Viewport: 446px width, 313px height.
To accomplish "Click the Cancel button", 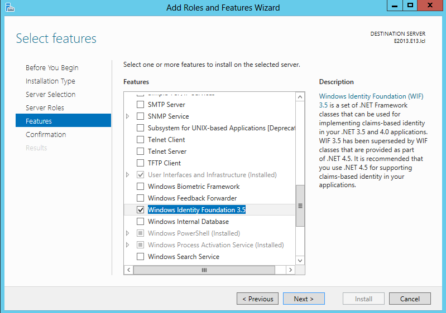I will (x=410, y=299).
